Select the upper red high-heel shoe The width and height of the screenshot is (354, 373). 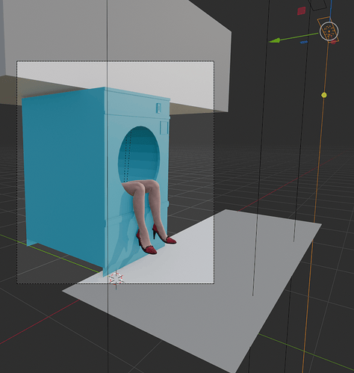point(164,234)
